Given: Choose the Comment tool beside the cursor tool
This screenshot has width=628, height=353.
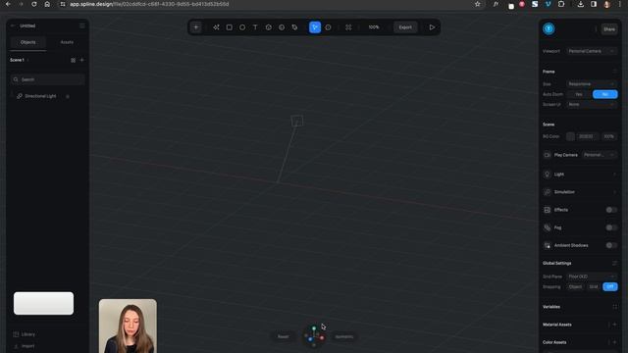Looking at the screenshot, I should coord(328,27).
